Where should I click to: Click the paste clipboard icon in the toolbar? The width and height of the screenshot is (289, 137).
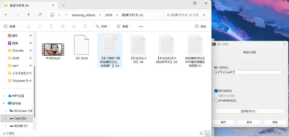[51, 26]
